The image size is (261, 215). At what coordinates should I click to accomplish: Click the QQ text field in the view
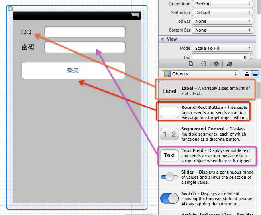(85, 32)
